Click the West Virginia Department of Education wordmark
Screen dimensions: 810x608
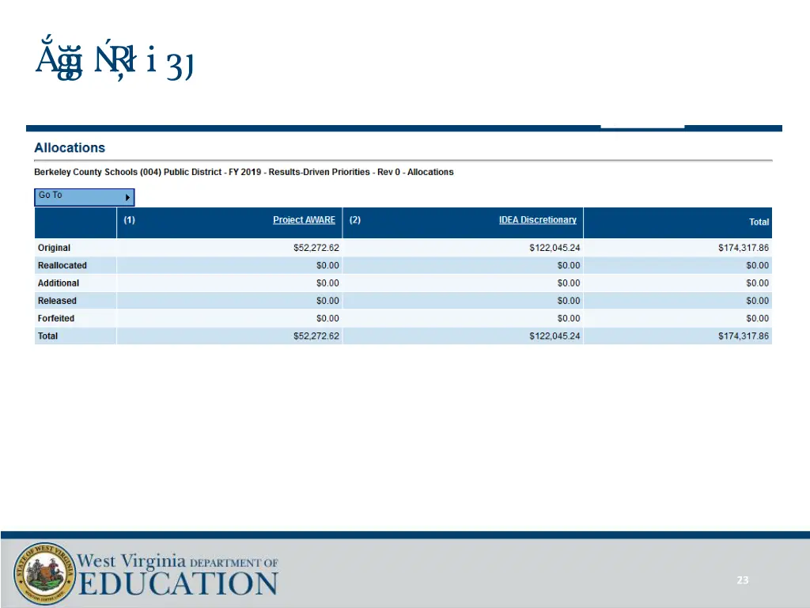(x=178, y=575)
